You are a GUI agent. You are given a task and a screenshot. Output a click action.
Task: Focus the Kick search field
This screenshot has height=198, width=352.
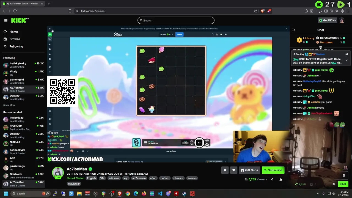[x=176, y=20]
